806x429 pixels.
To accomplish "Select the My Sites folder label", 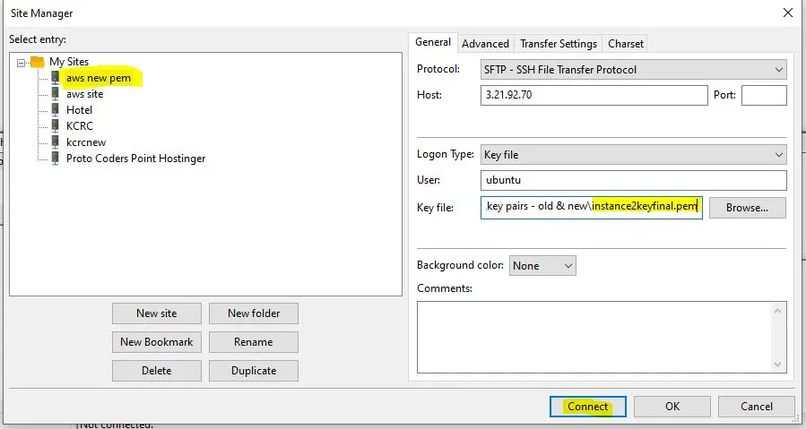I will pos(69,62).
